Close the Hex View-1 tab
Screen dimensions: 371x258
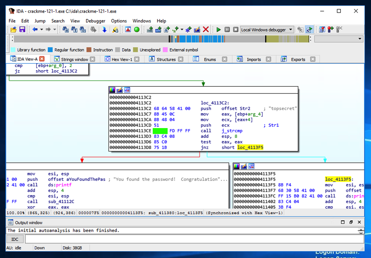tap(137, 59)
